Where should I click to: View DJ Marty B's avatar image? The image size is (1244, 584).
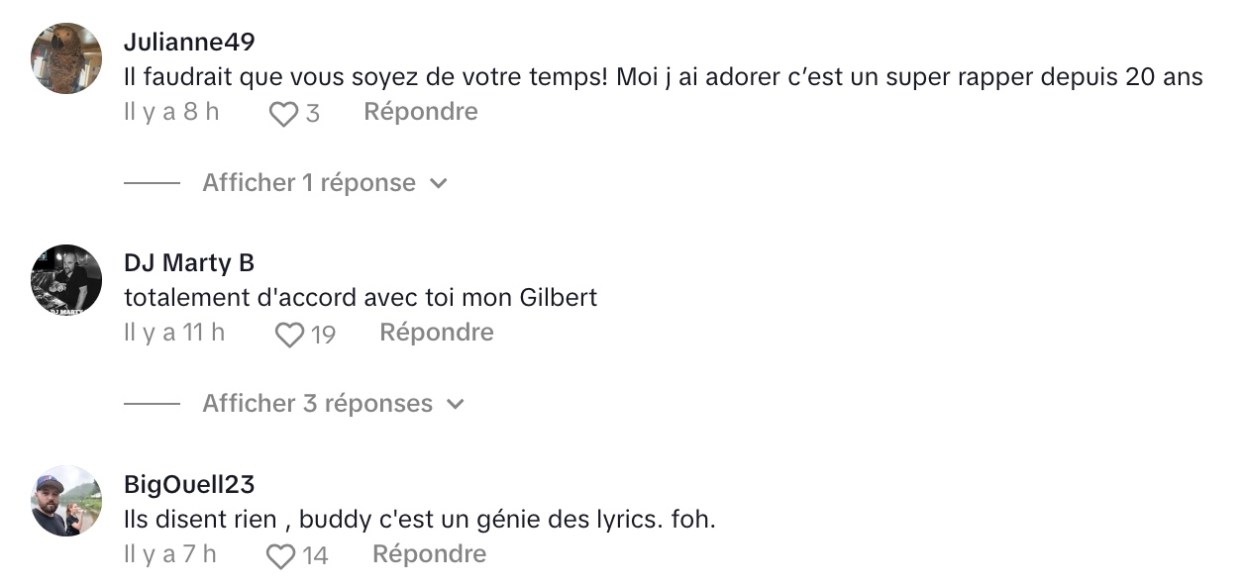coord(66,280)
